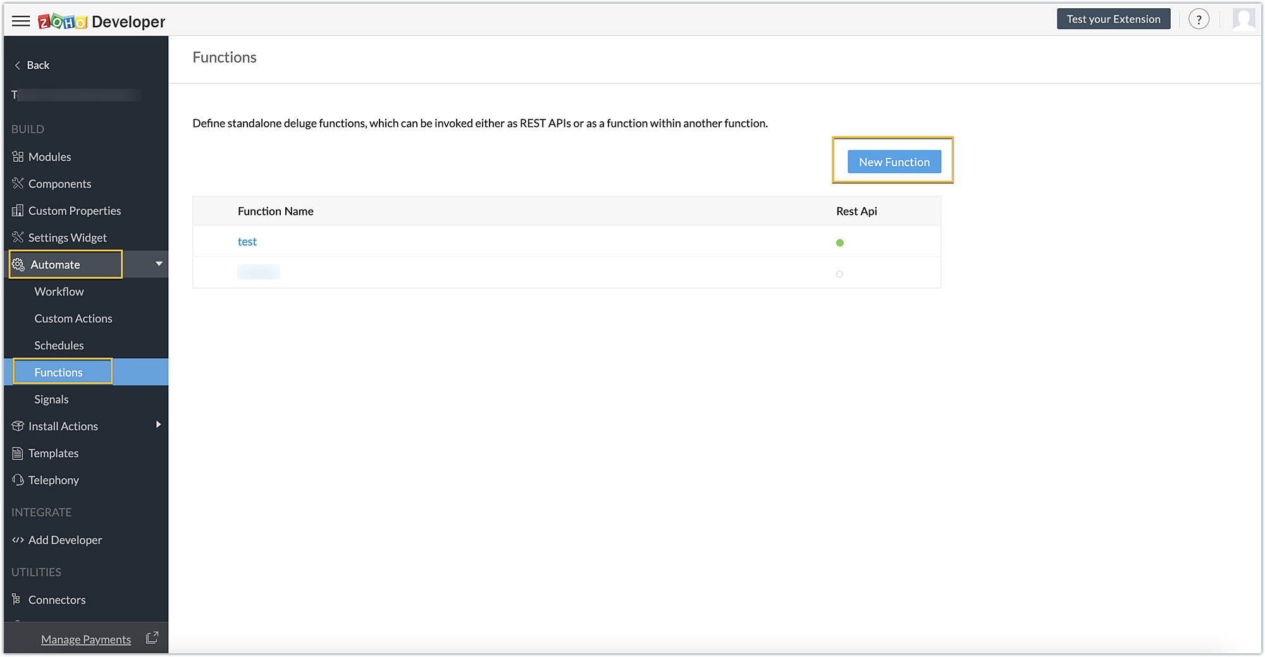Click the blurred extension name in sidebar
The height and width of the screenshot is (657, 1265).
[76, 95]
